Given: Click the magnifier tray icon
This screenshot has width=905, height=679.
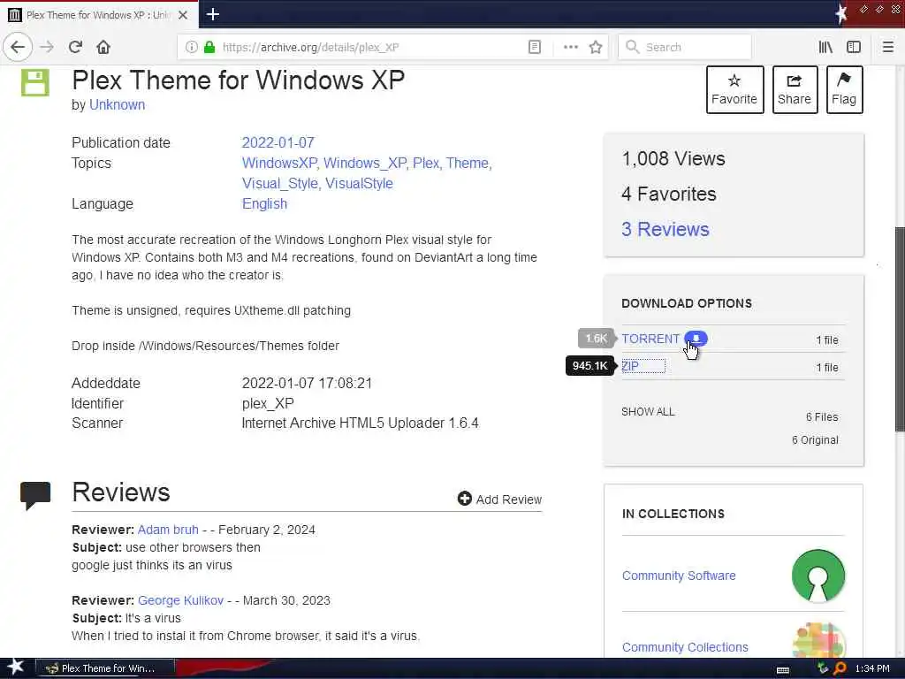Looking at the screenshot, I should (840, 668).
